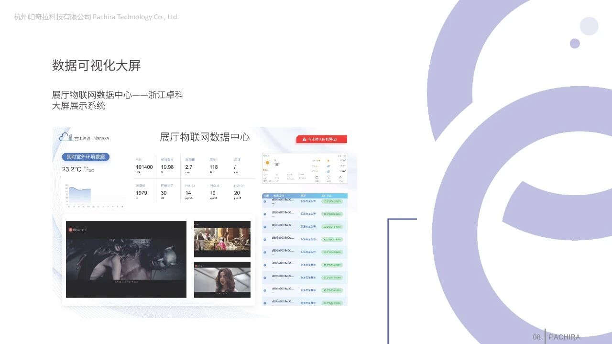
Task: Click the outdoor temperature trend chart
Action: click(93, 195)
